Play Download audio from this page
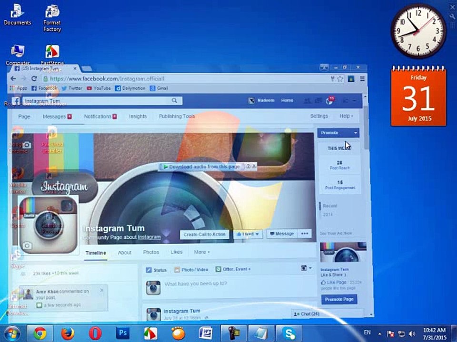 (x=201, y=167)
